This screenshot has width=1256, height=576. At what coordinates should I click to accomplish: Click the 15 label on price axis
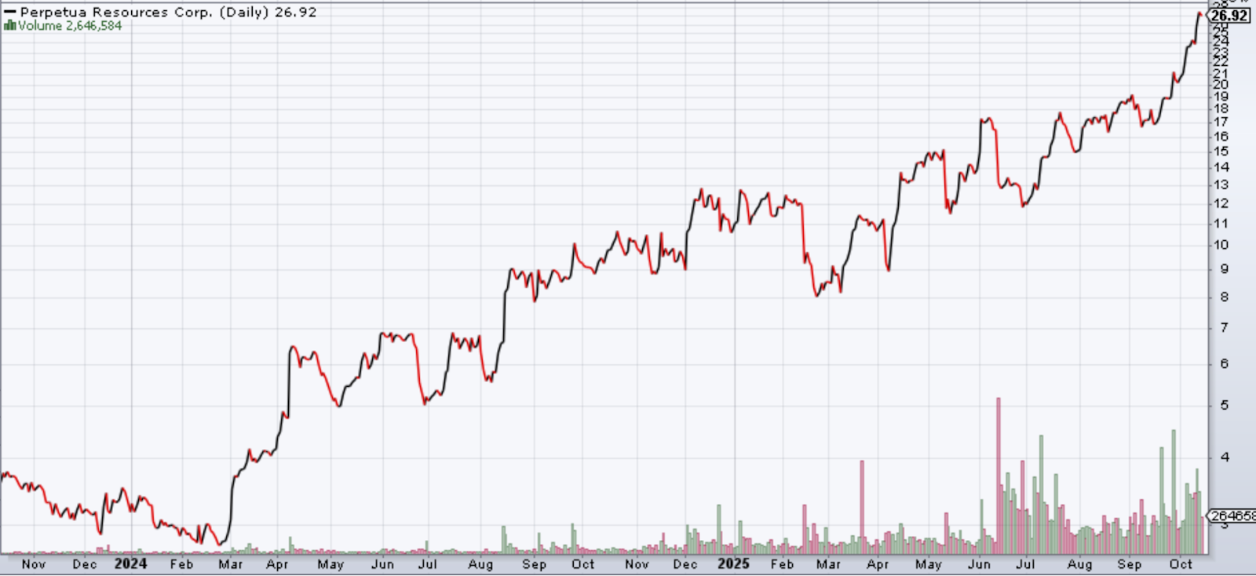tap(1221, 151)
